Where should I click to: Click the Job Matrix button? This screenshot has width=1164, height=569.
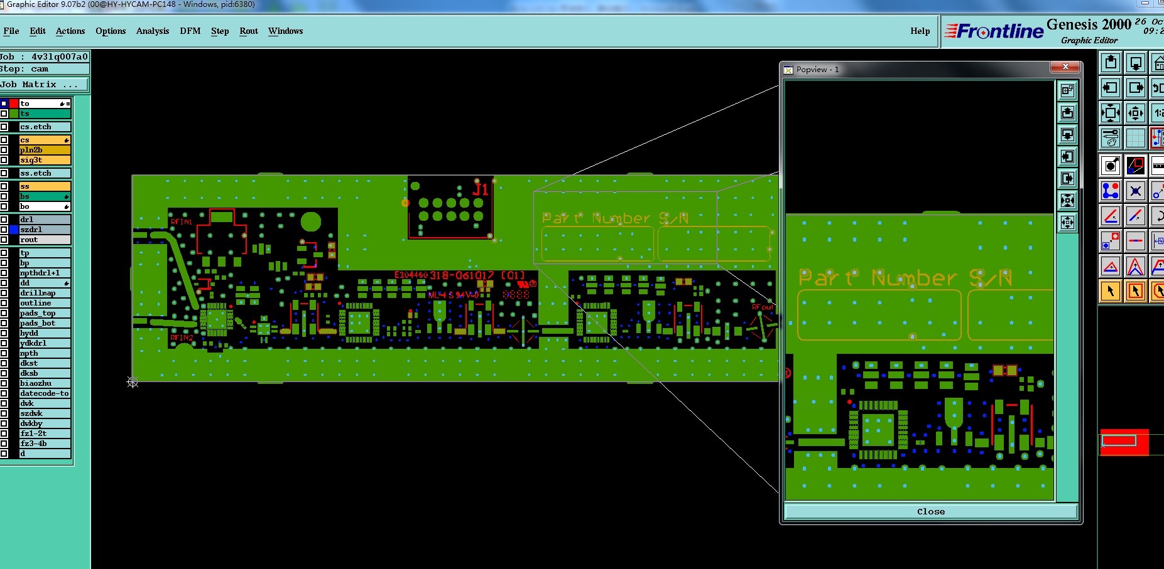[44, 84]
